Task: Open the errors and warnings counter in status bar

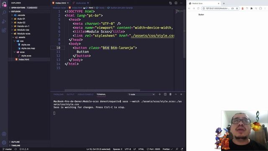Action: pyautogui.click(x=24, y=149)
